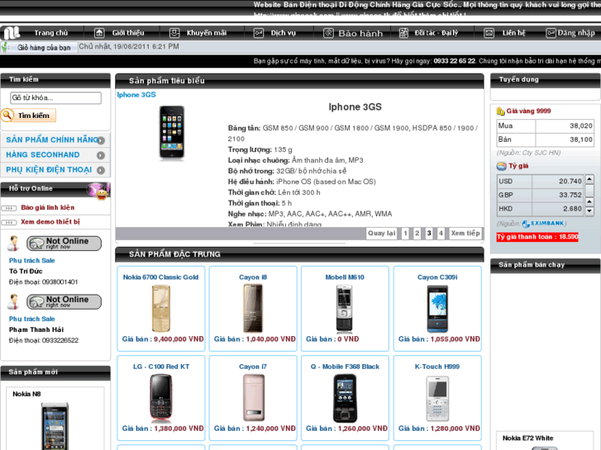Open the Giới thiệu menu item

coord(128,33)
